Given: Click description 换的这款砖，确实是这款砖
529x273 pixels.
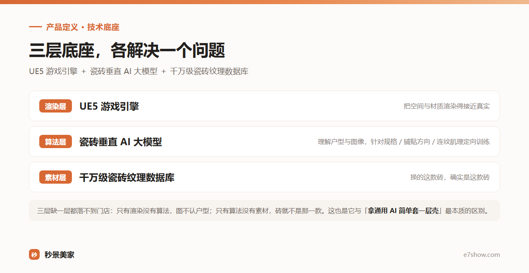Looking at the screenshot, I should click(450, 177).
